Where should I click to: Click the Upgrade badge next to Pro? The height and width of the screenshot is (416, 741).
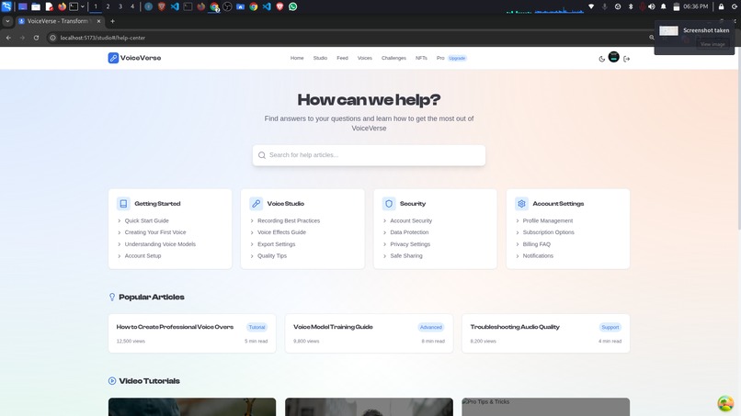(x=457, y=58)
